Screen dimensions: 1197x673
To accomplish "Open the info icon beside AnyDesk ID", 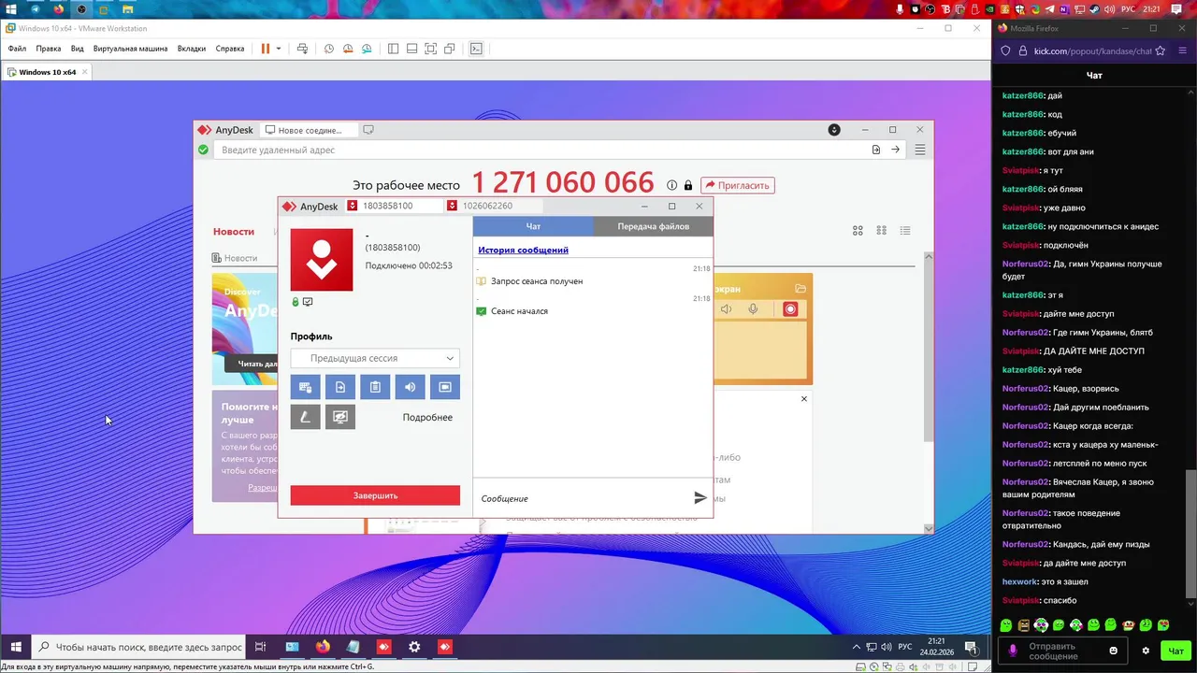I will [x=671, y=185].
